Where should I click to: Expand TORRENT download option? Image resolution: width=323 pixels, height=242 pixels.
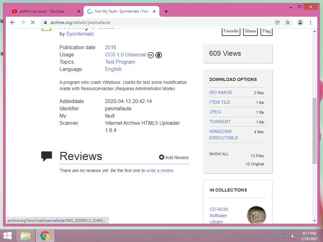220,122
